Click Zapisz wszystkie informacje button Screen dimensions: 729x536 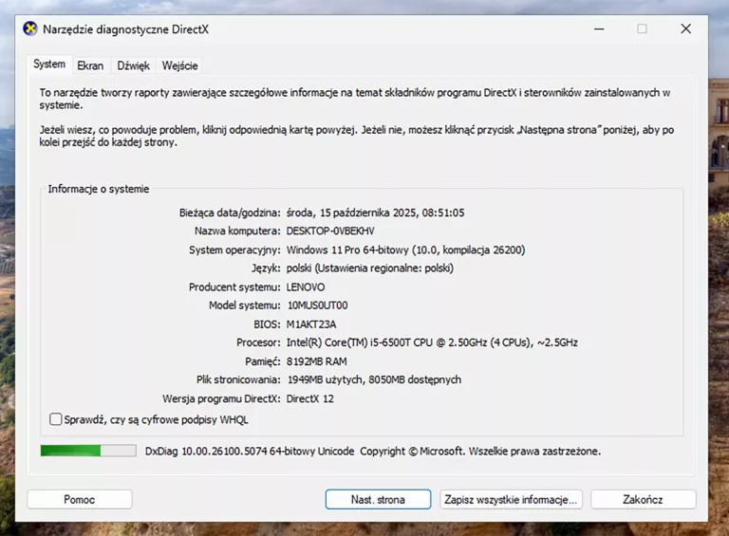click(x=510, y=499)
